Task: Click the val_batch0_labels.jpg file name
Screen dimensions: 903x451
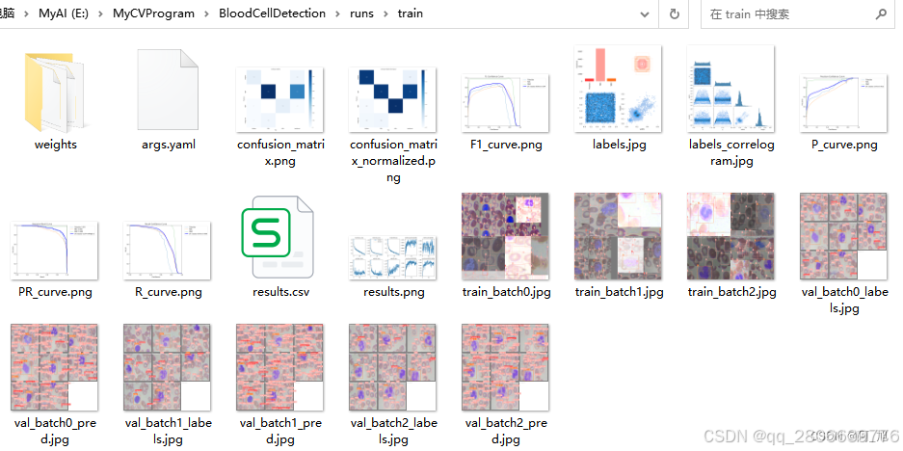Action: point(844,300)
